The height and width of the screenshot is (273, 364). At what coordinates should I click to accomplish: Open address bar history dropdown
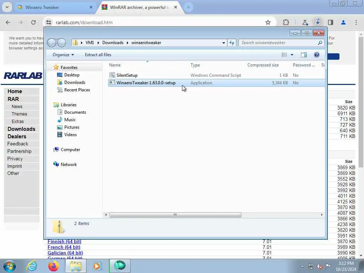(x=224, y=43)
